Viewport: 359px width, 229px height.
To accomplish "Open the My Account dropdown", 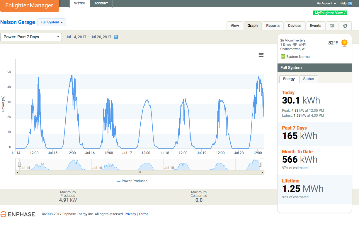I will [326, 3].
